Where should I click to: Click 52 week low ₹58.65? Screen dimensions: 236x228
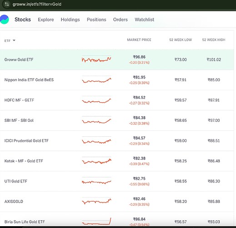[181, 120]
